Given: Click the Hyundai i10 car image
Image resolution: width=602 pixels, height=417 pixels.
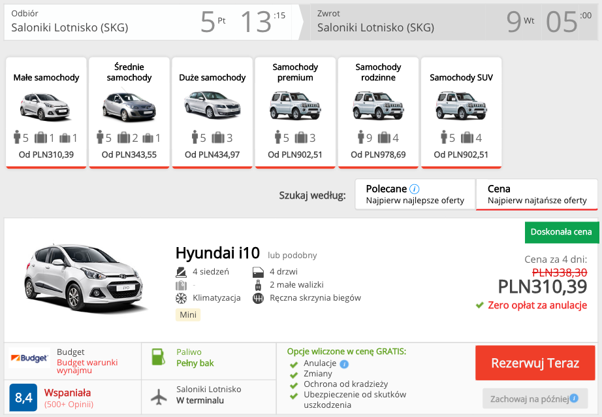Looking at the screenshot, I should point(84,278).
